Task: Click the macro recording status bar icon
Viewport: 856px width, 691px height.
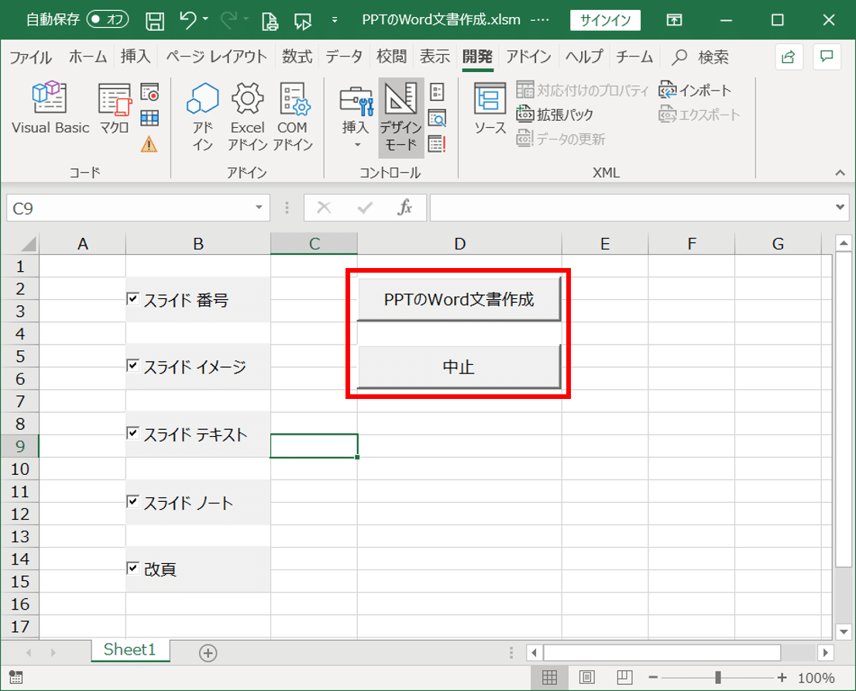Action: [15, 678]
